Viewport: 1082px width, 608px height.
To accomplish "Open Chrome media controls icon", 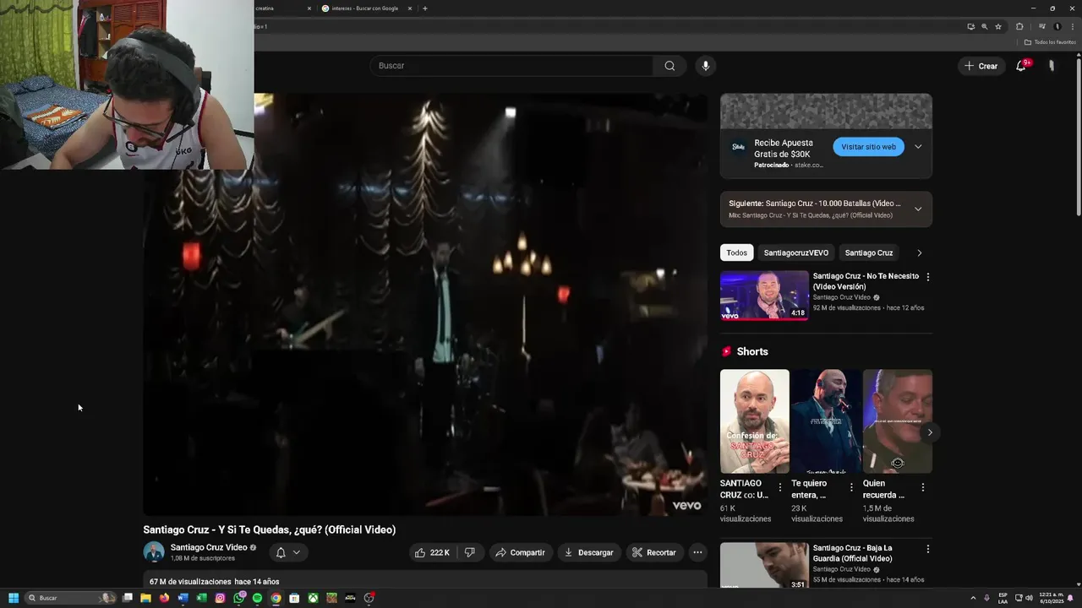I will click(x=1041, y=26).
